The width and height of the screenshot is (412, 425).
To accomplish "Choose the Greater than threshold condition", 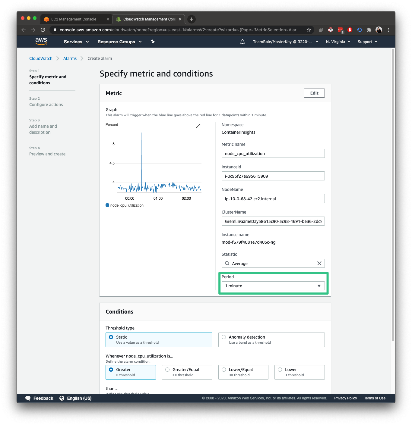I will (131, 372).
